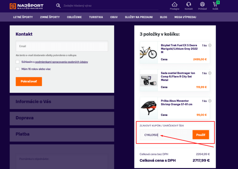The width and height of the screenshot is (238, 169).
Task: Tick the 16 years or older checkbox
Action: point(18,69)
